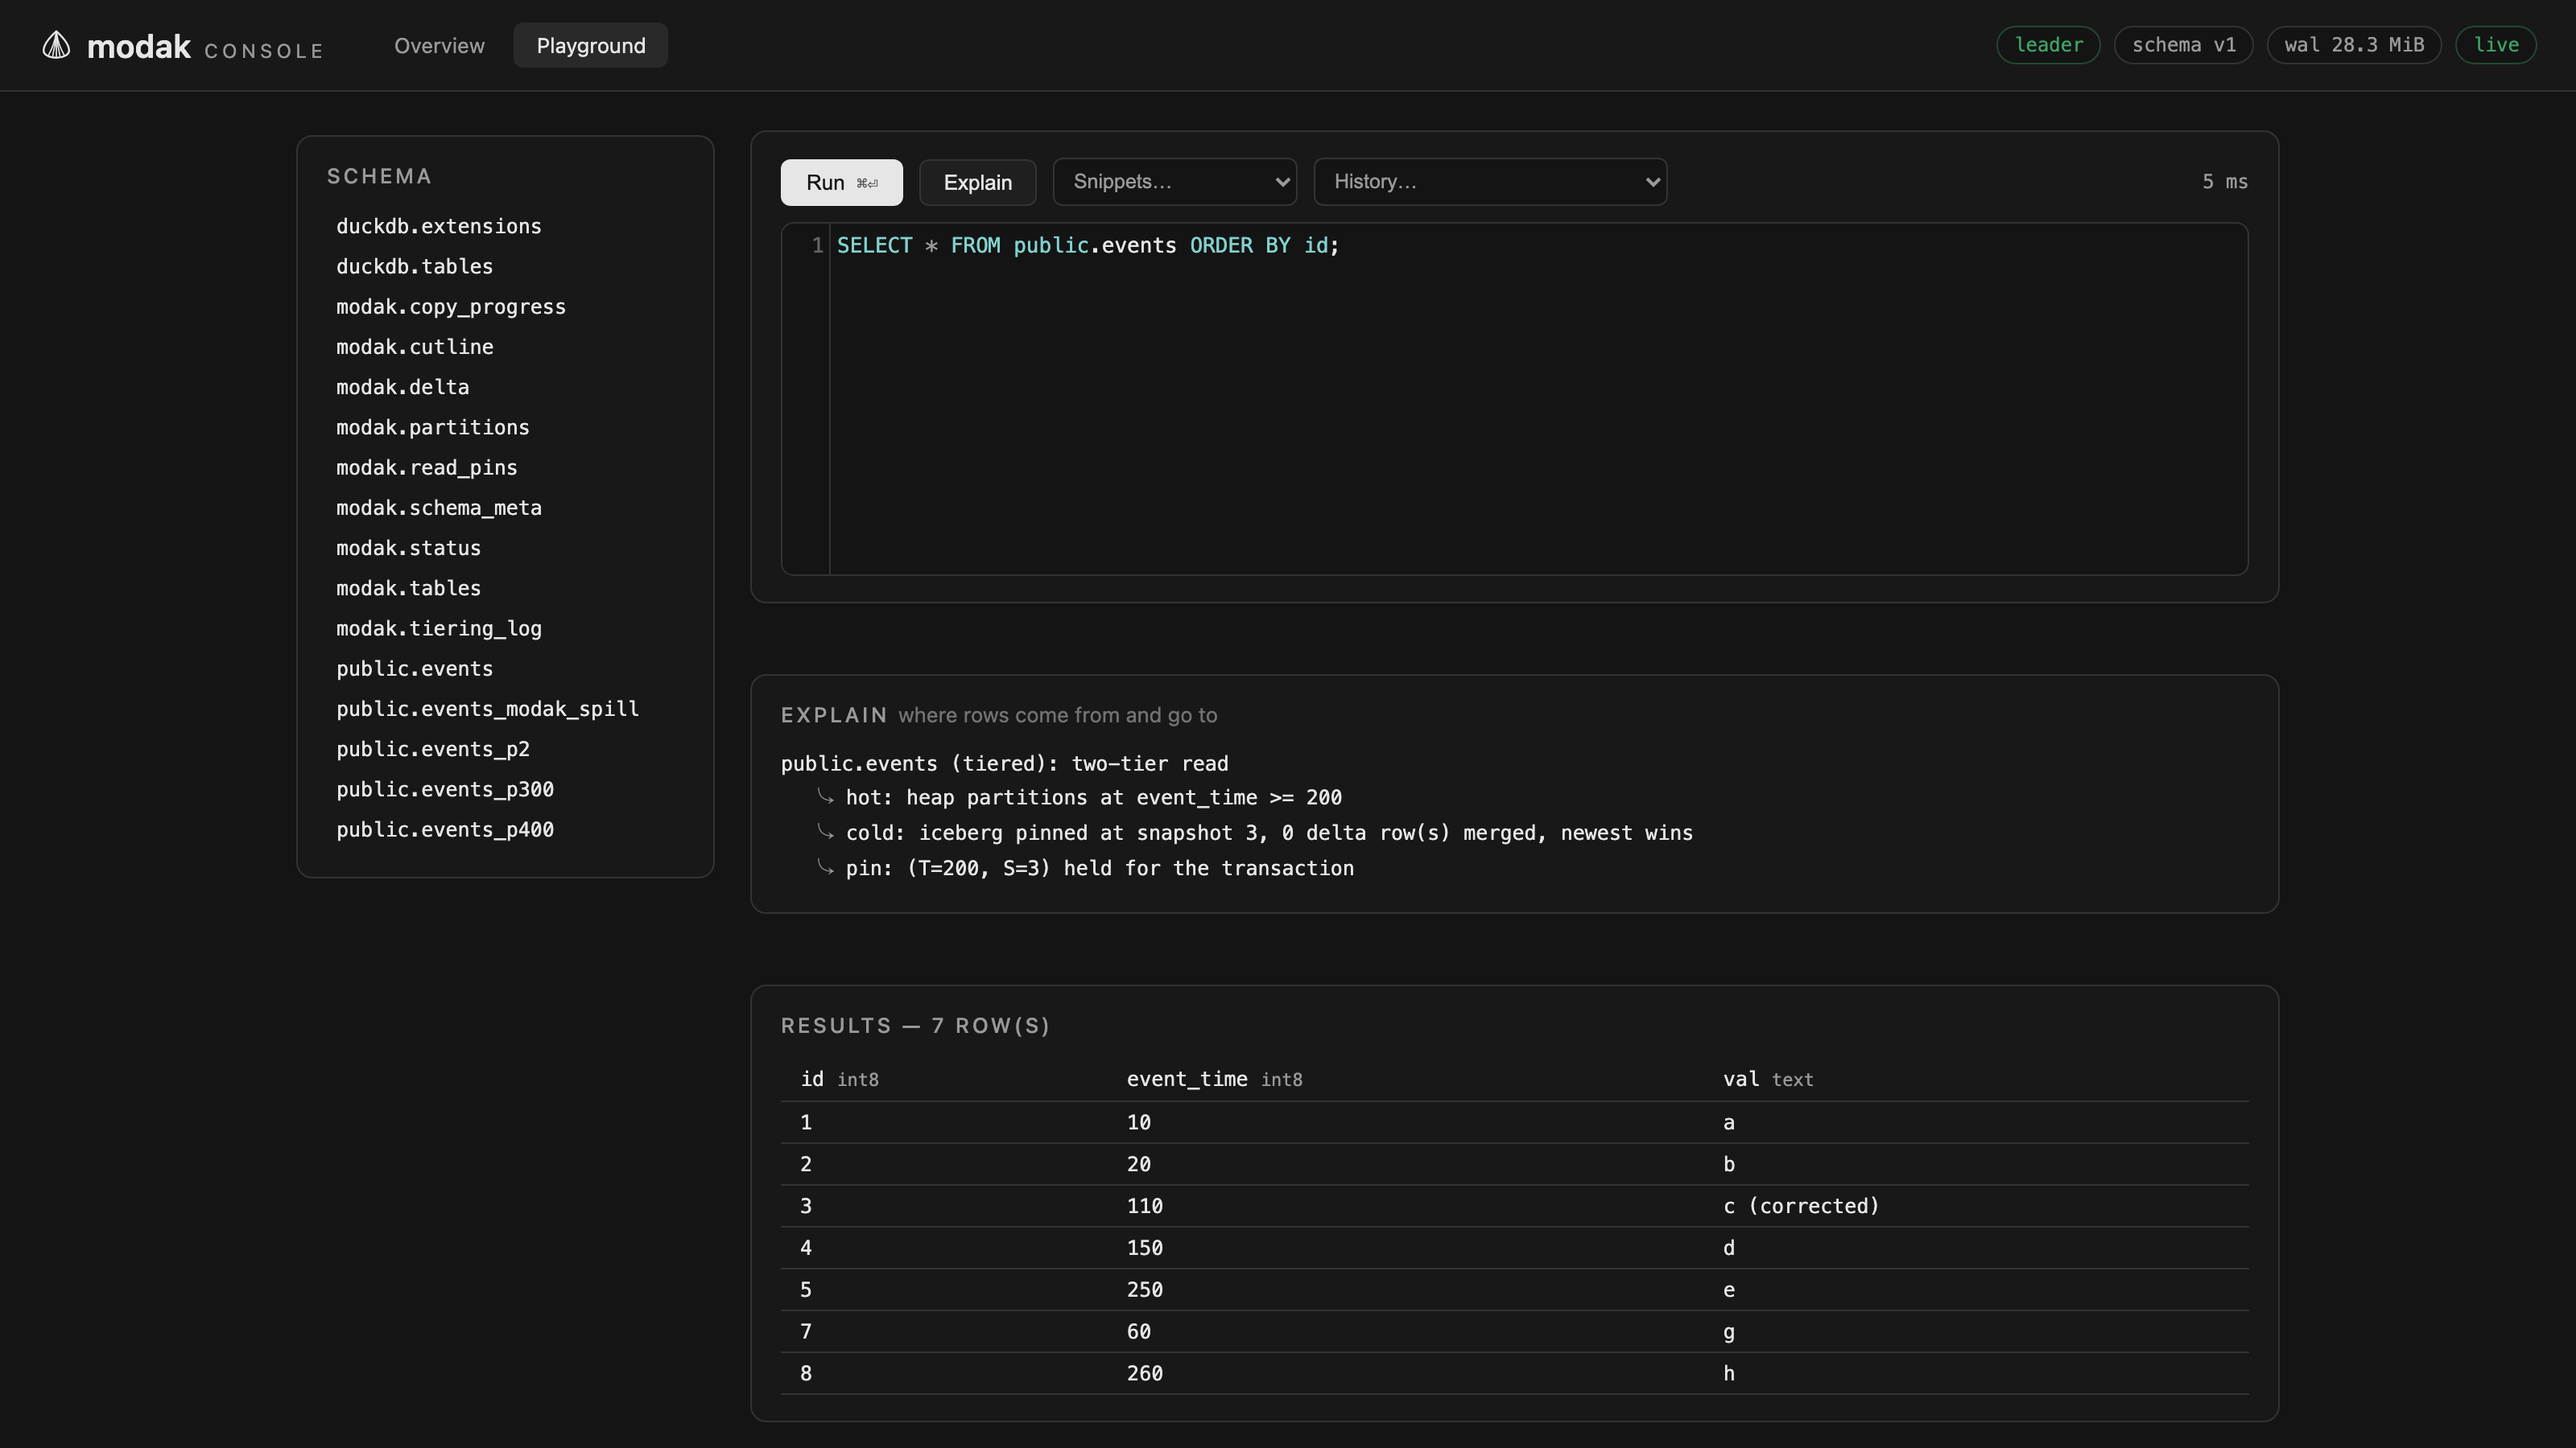This screenshot has height=1448, width=2576.
Task: Open the Overview tab
Action: 439,46
